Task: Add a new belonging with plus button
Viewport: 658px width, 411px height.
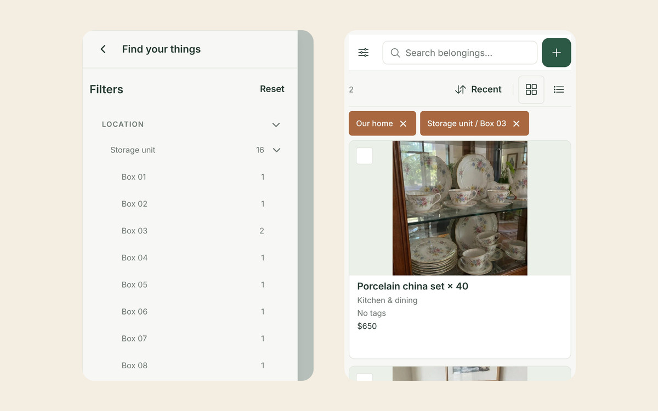Action: [x=557, y=53]
